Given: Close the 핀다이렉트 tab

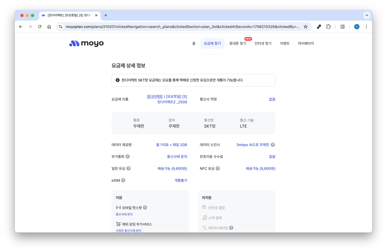Looking at the screenshot, I should (96, 15).
